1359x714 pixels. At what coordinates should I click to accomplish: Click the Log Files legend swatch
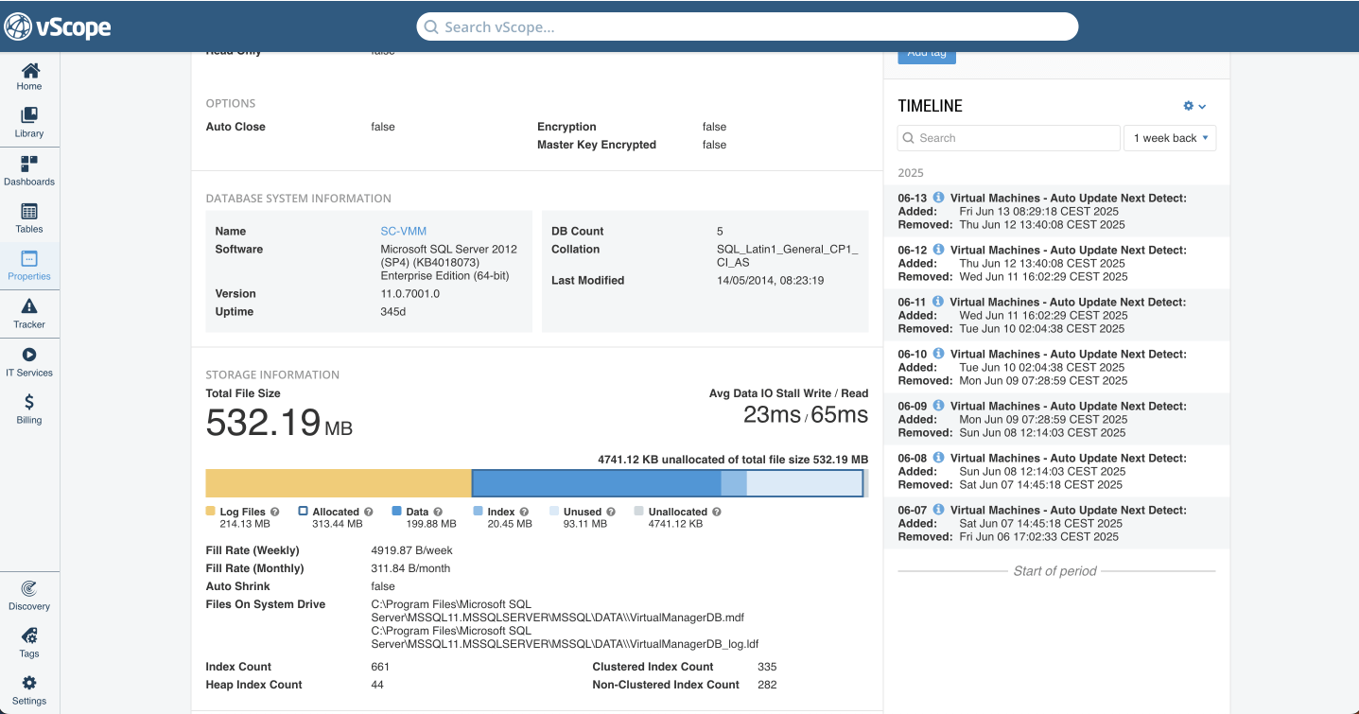coord(211,511)
